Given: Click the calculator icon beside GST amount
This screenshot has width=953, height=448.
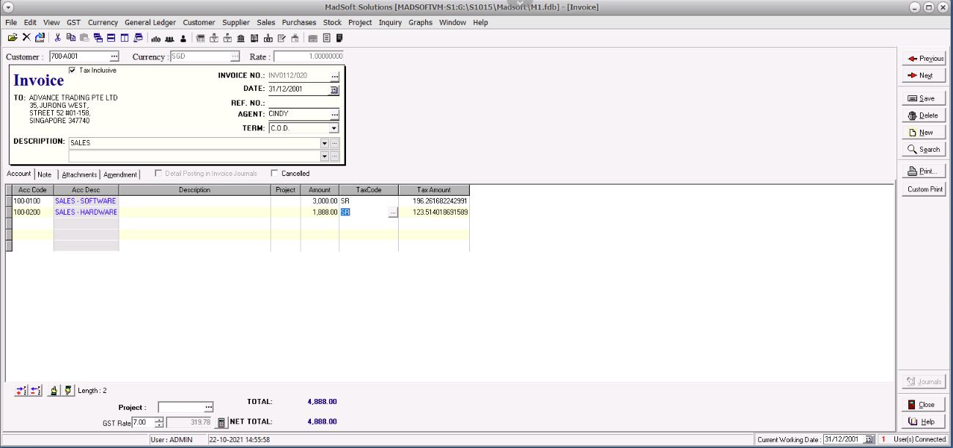Looking at the screenshot, I should click(221, 422).
